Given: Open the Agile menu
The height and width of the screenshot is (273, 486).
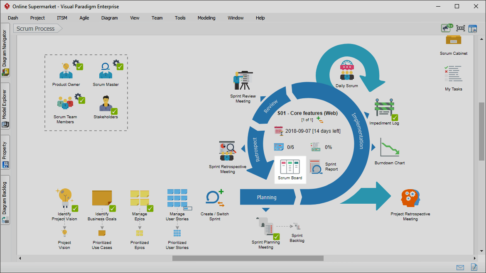Looking at the screenshot, I should 84,18.
